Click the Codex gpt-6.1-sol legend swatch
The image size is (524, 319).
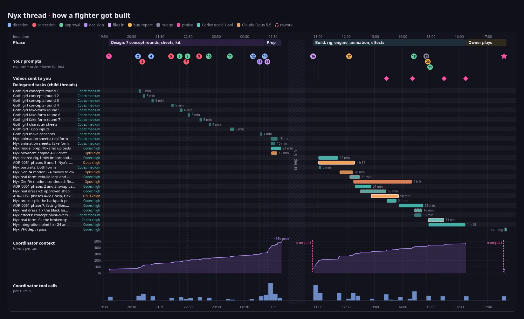(198, 25)
